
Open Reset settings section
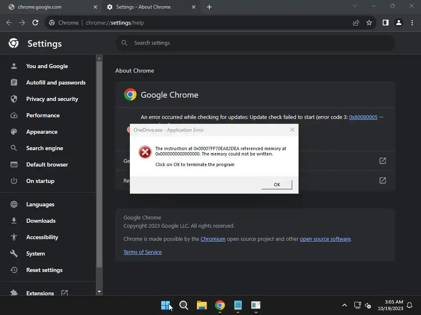click(x=44, y=270)
